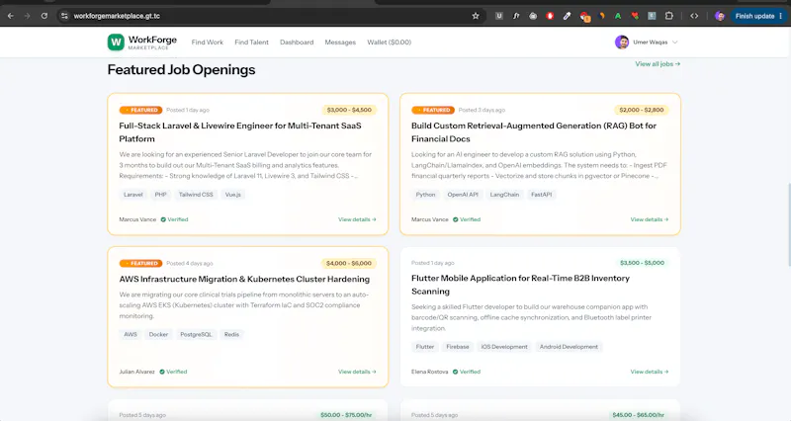
Task: Click the angle-brackets devtools icon
Action: click(694, 16)
